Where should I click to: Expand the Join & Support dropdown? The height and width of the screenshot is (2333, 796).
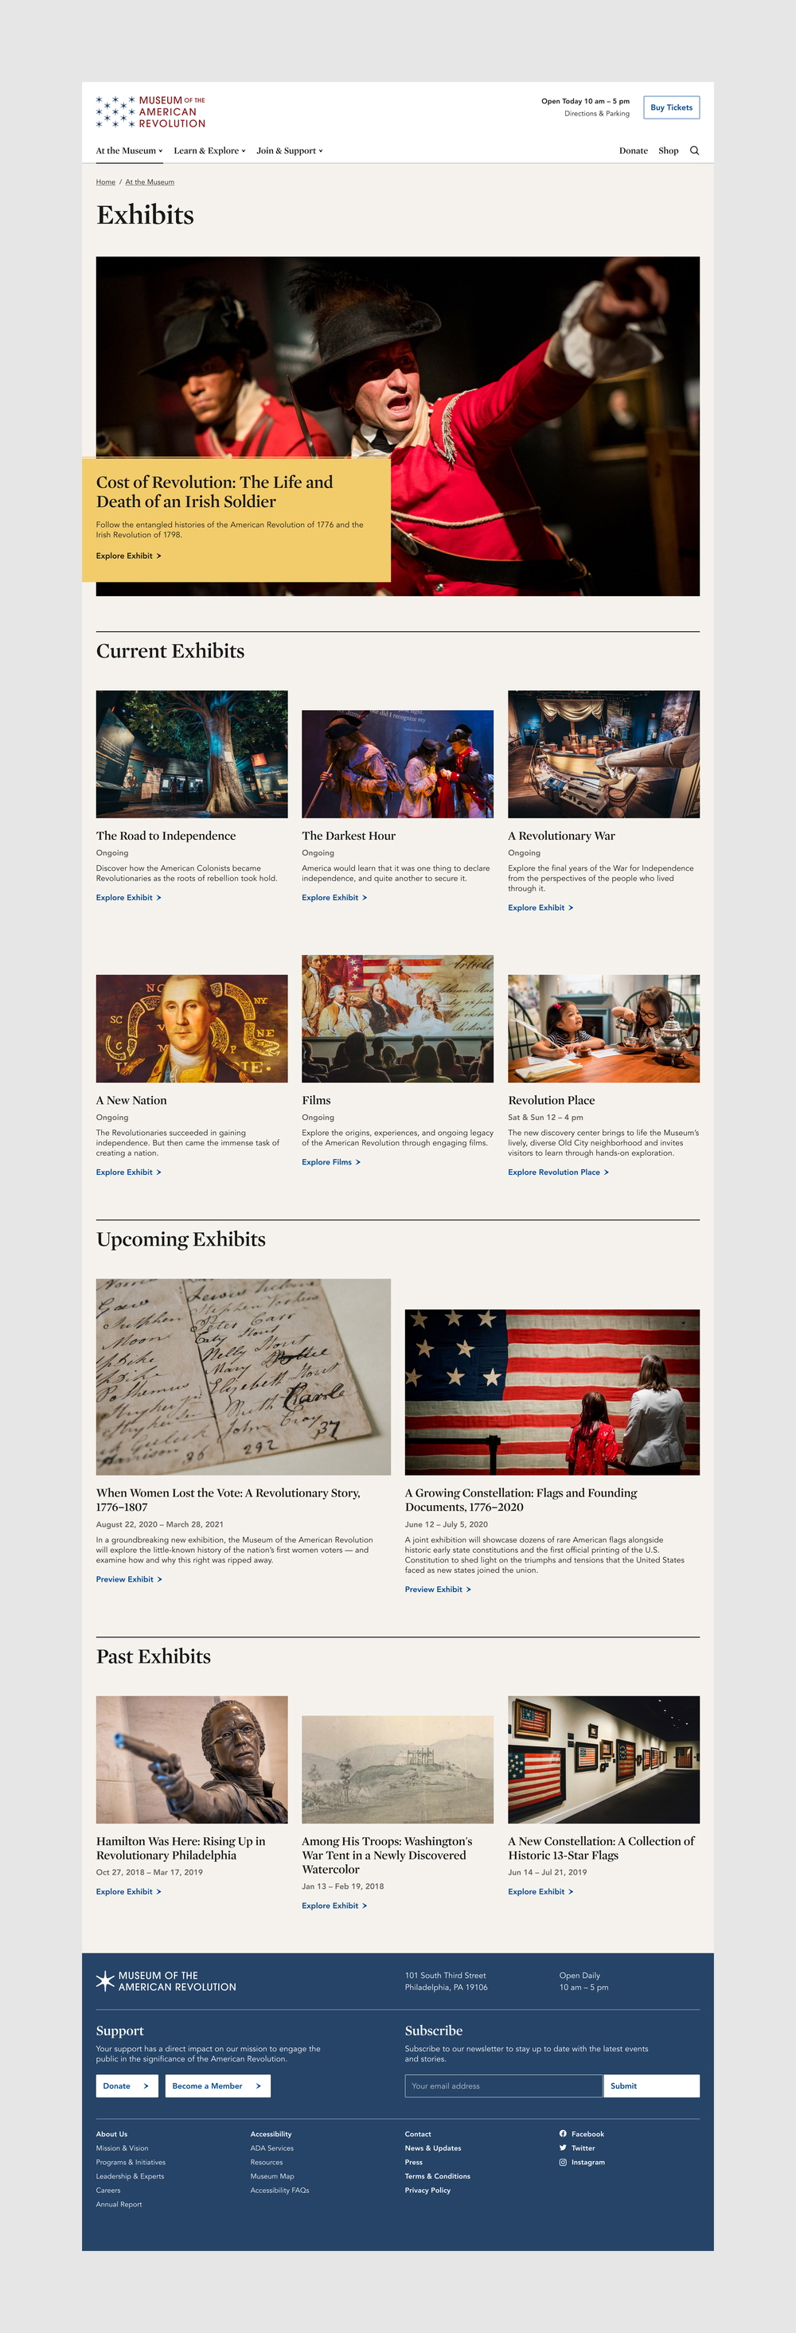pyautogui.click(x=290, y=151)
